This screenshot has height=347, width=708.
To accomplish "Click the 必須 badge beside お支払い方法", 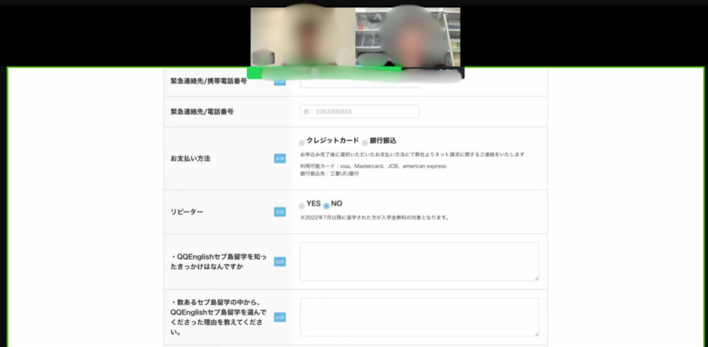I will point(280,159).
